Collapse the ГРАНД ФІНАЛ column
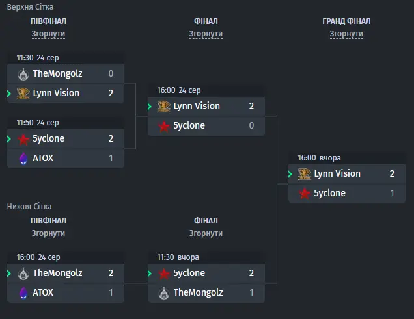 click(x=346, y=34)
